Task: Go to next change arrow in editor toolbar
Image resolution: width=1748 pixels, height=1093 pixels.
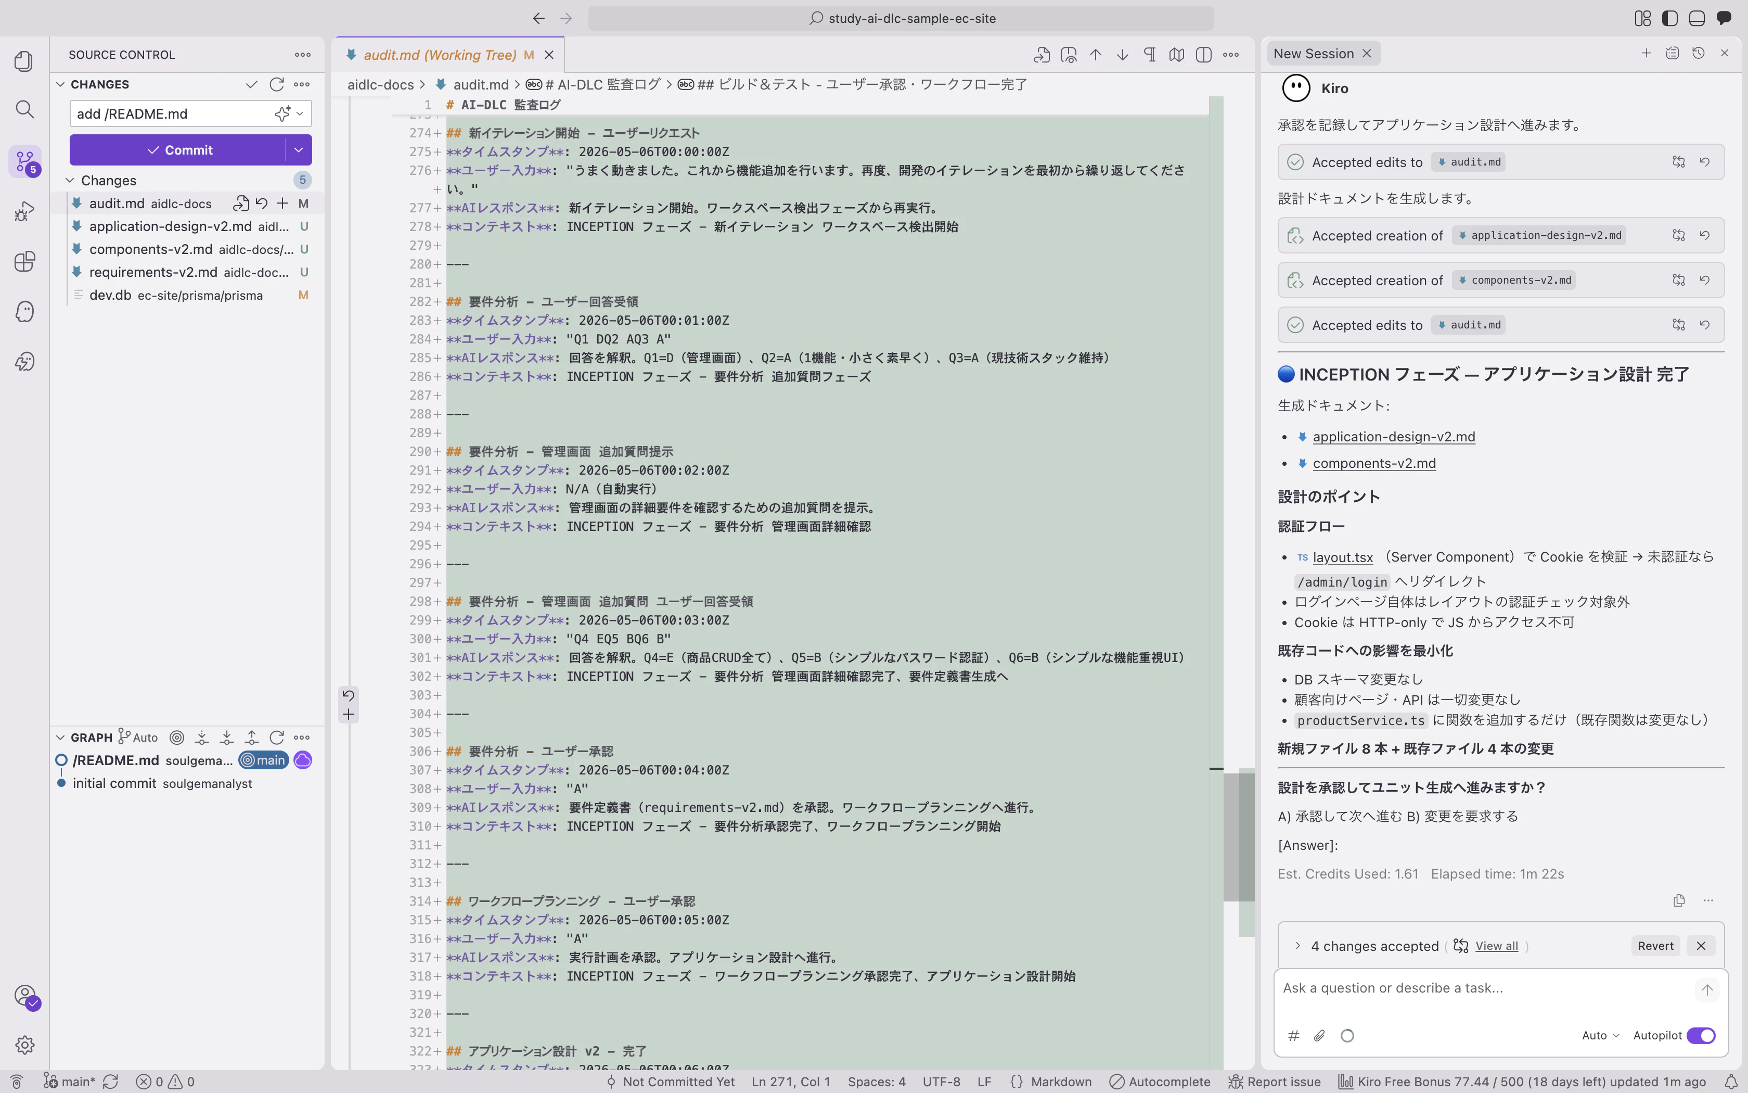Action: 1123,55
